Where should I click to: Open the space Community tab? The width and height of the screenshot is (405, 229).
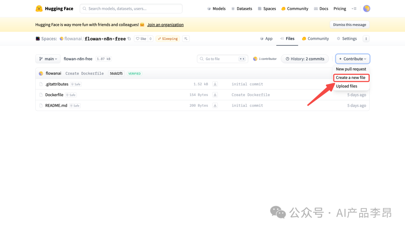click(315, 39)
